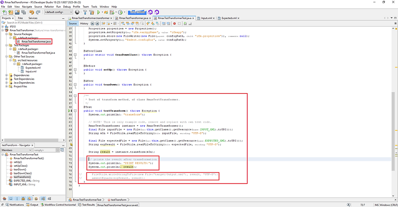Click the Redo arrow icon
This screenshot has width=398, height=207.
[x=38, y=12]
